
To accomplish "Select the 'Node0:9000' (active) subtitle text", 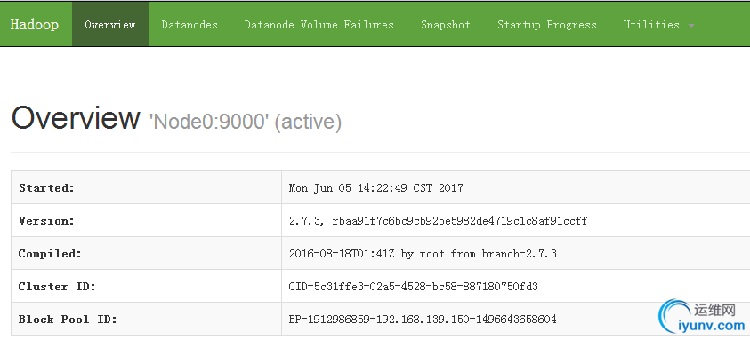I will [x=246, y=123].
